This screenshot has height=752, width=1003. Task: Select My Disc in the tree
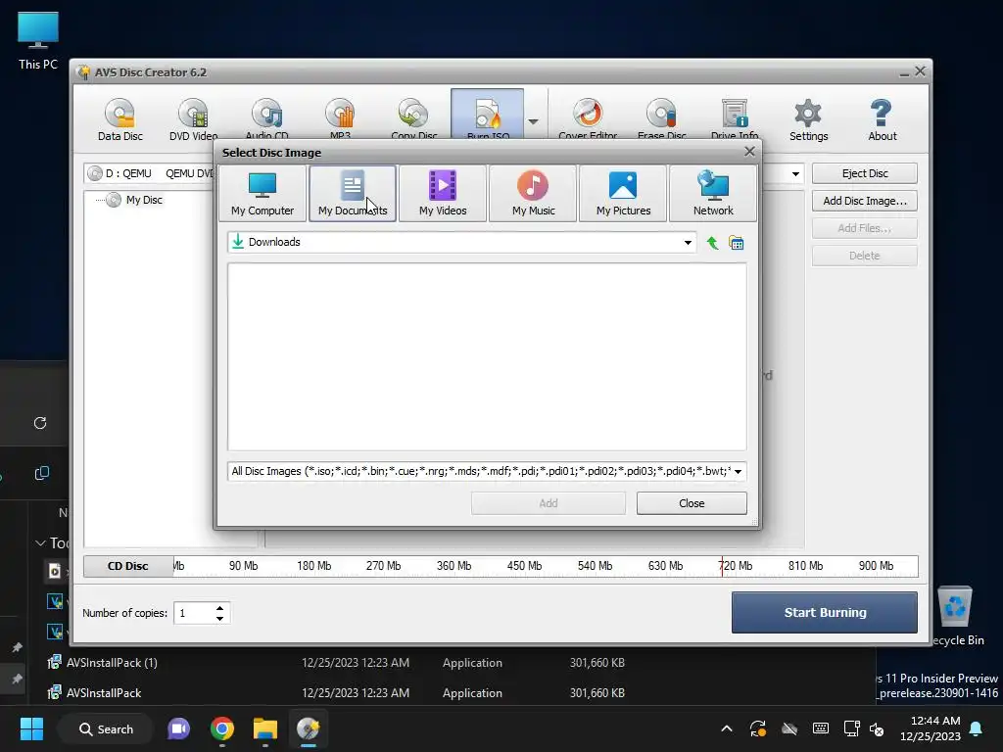click(x=144, y=200)
